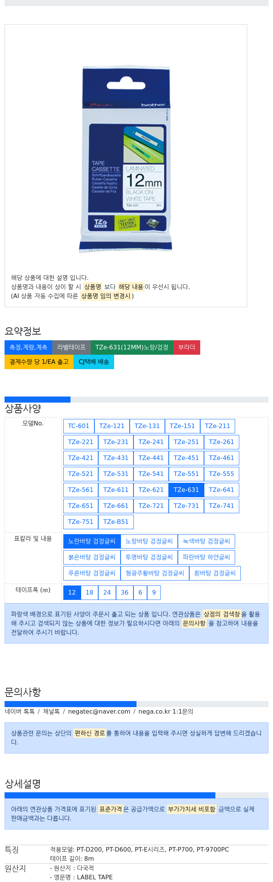Click the green TZe-631(12MM)노랑/검정 tag
Screen dimensions: 273x882
[x=132, y=347]
